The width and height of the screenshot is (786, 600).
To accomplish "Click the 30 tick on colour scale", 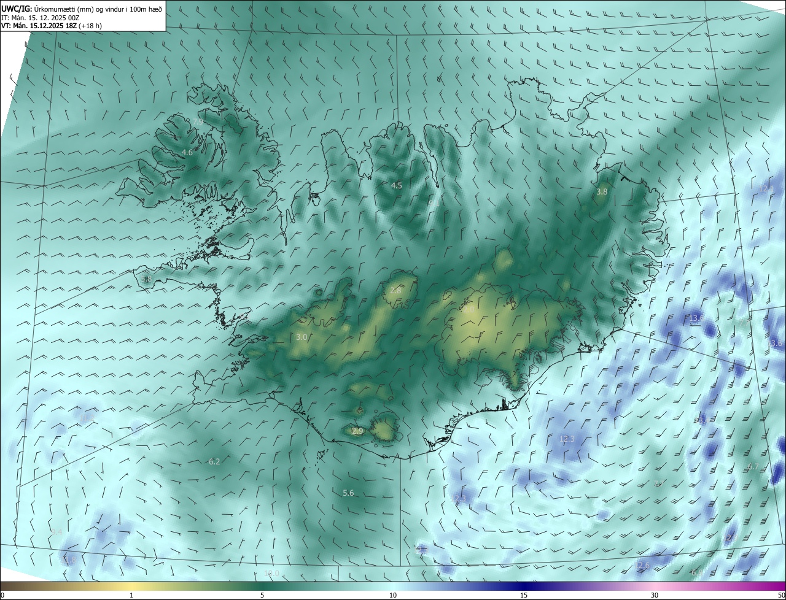I will coord(655,595).
